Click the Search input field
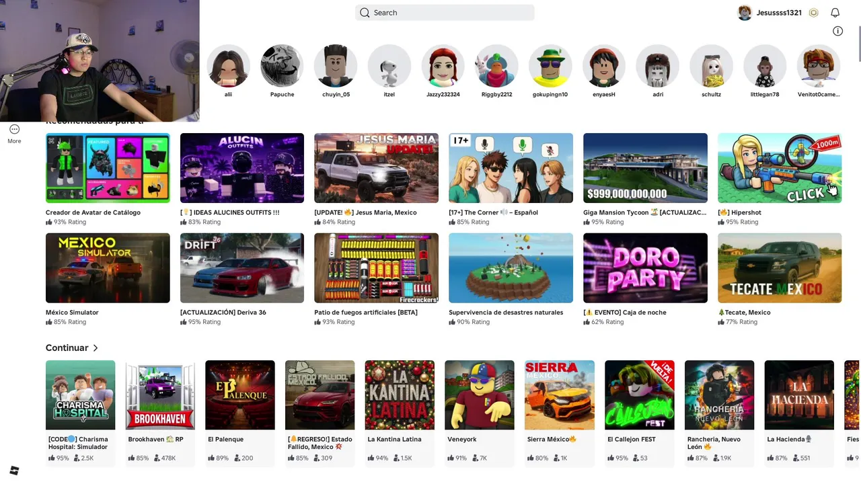The image size is (861, 484). [x=445, y=13]
